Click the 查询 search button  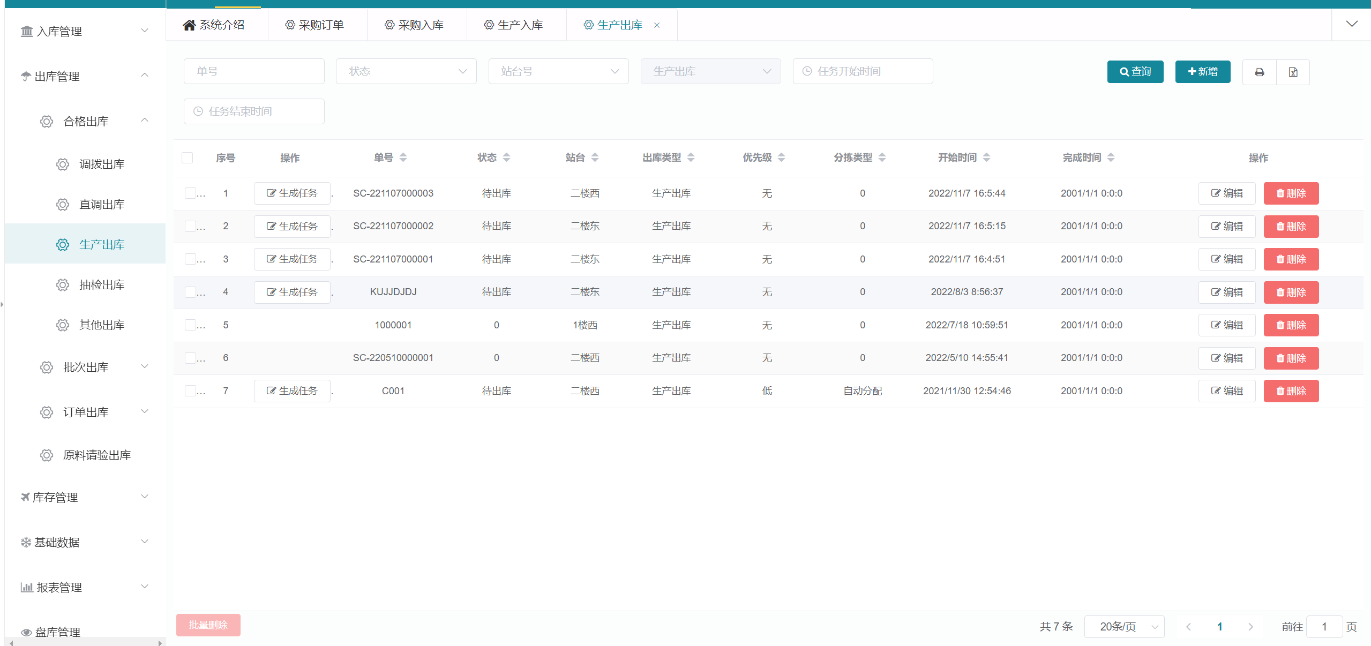click(1135, 72)
